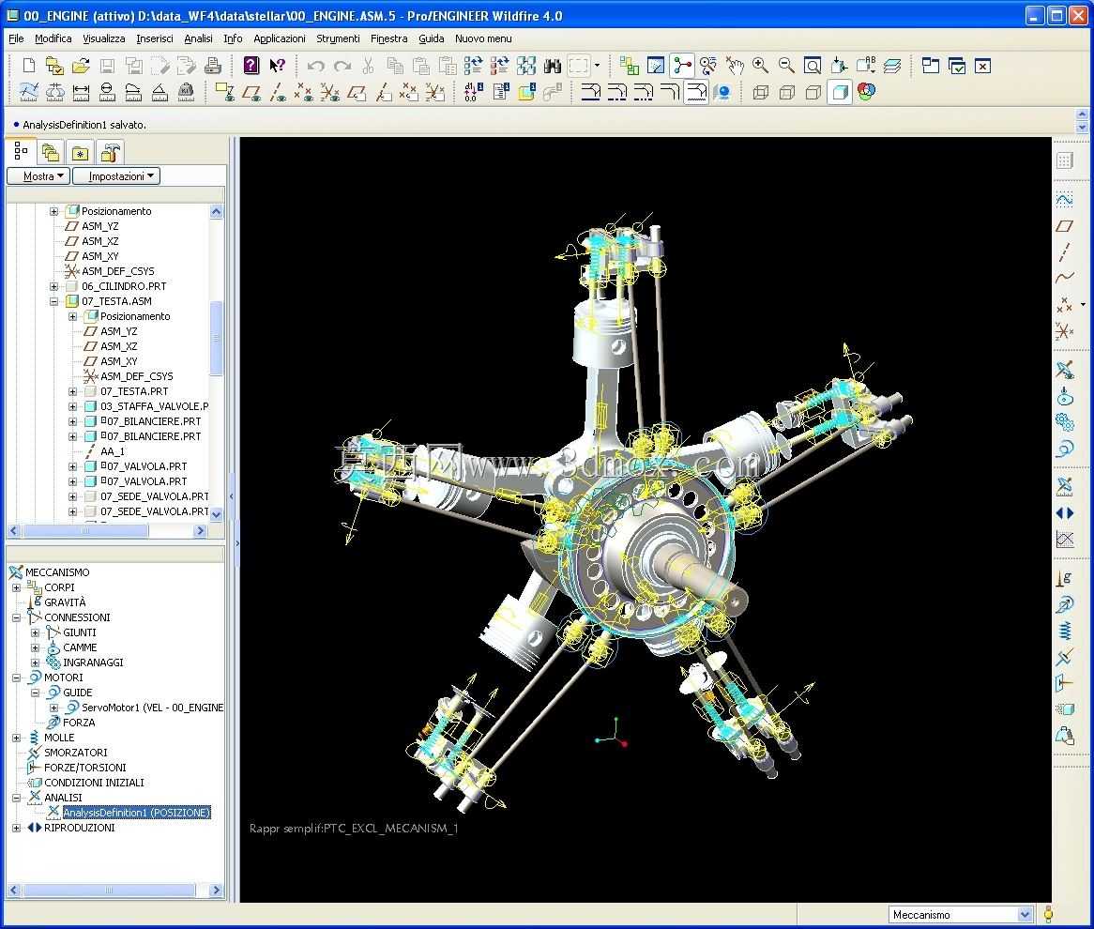Click the damper icon on right toolbar
Screen dimensions: 1094x929
point(1065,657)
